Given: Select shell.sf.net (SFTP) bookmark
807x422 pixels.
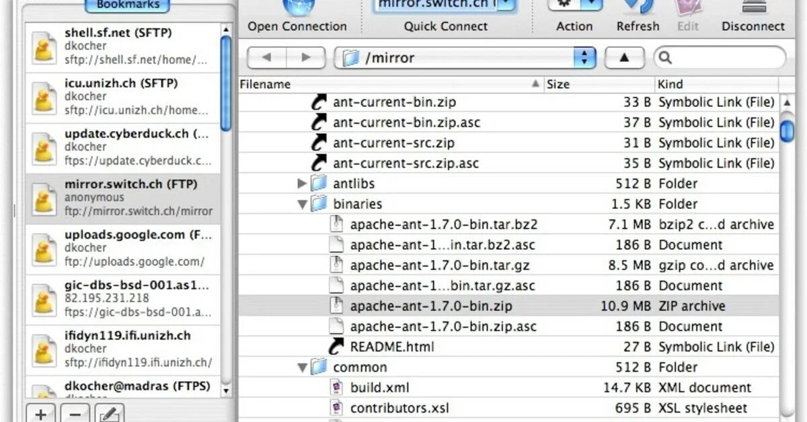Looking at the screenshot, I should click(123, 47).
